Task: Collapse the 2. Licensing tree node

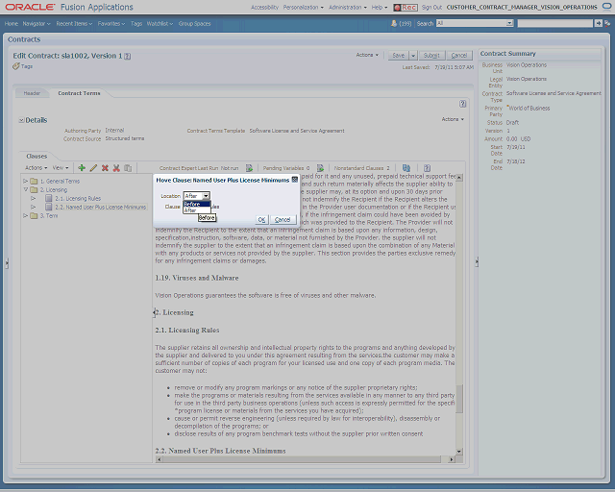Action: (26, 189)
